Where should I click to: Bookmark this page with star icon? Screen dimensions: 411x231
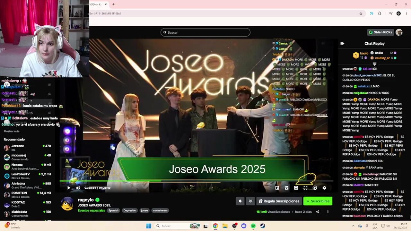361,13
